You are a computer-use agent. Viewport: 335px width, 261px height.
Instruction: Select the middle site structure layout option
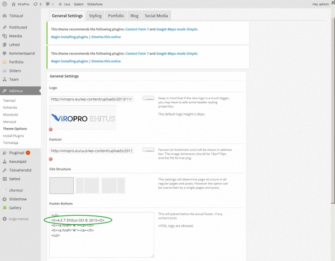[x=87, y=185]
